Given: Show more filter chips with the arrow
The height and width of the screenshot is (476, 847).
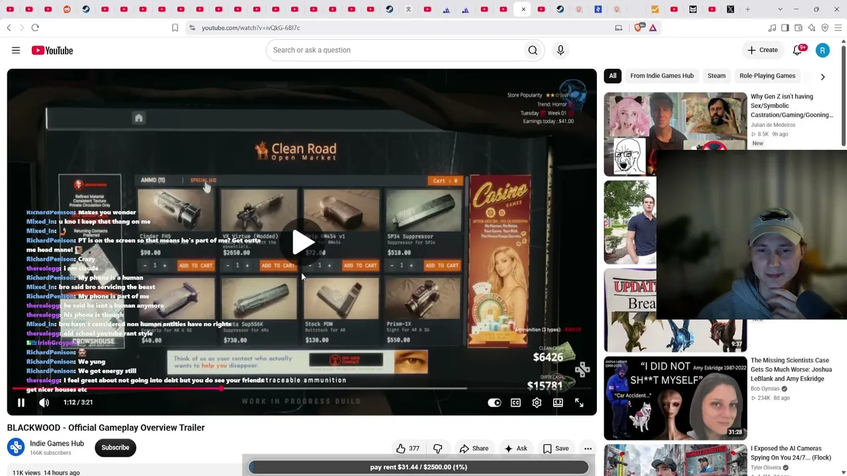Looking at the screenshot, I should click(823, 77).
